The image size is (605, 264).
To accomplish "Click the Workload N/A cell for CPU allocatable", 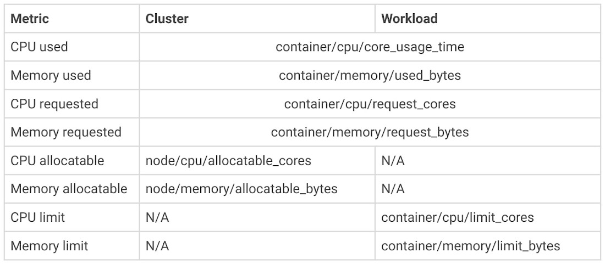I will [393, 161].
